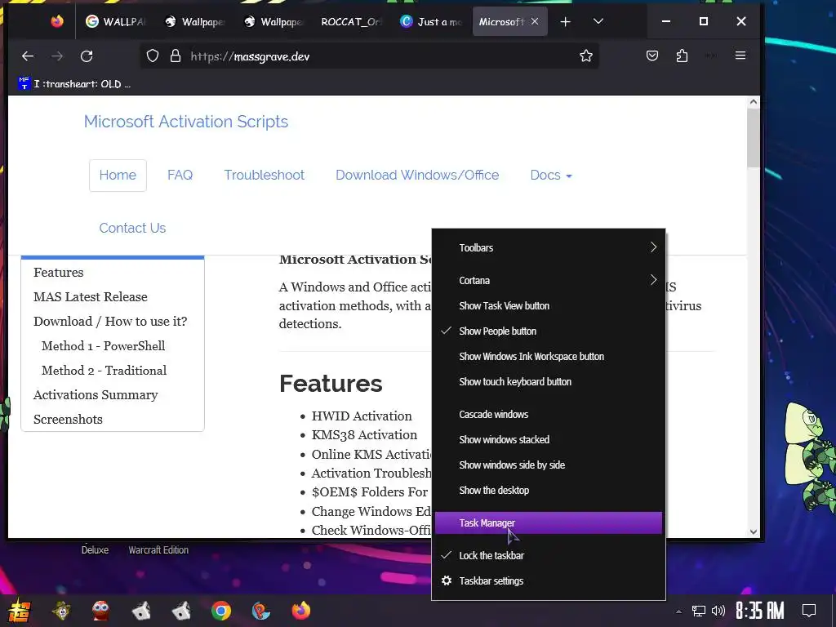The width and height of the screenshot is (836, 627).
Task: Choose Show windows side by side
Action: 548,465
